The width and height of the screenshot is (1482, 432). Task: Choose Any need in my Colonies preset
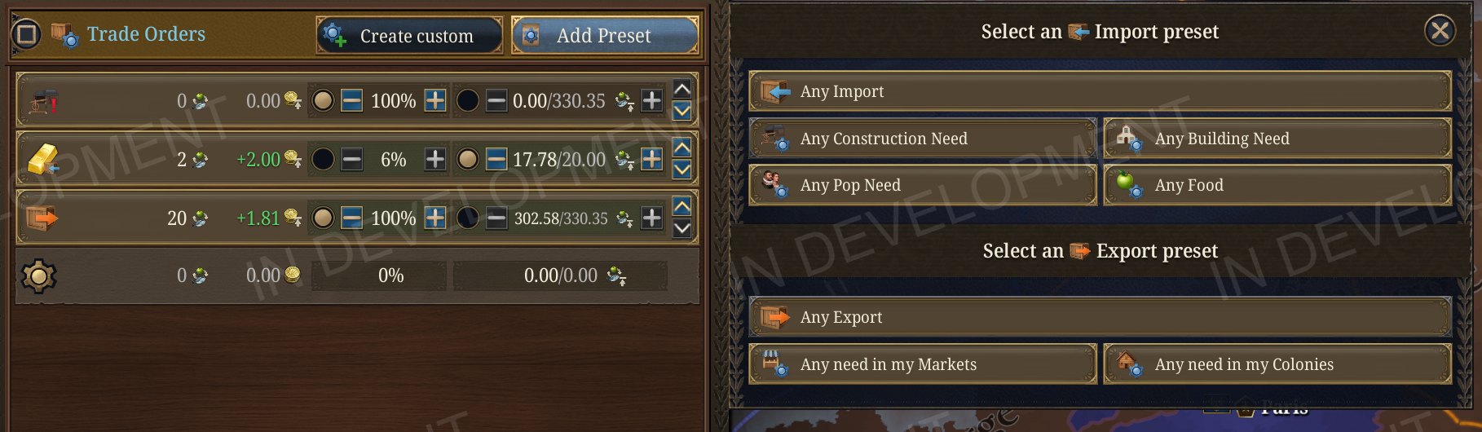point(1277,364)
